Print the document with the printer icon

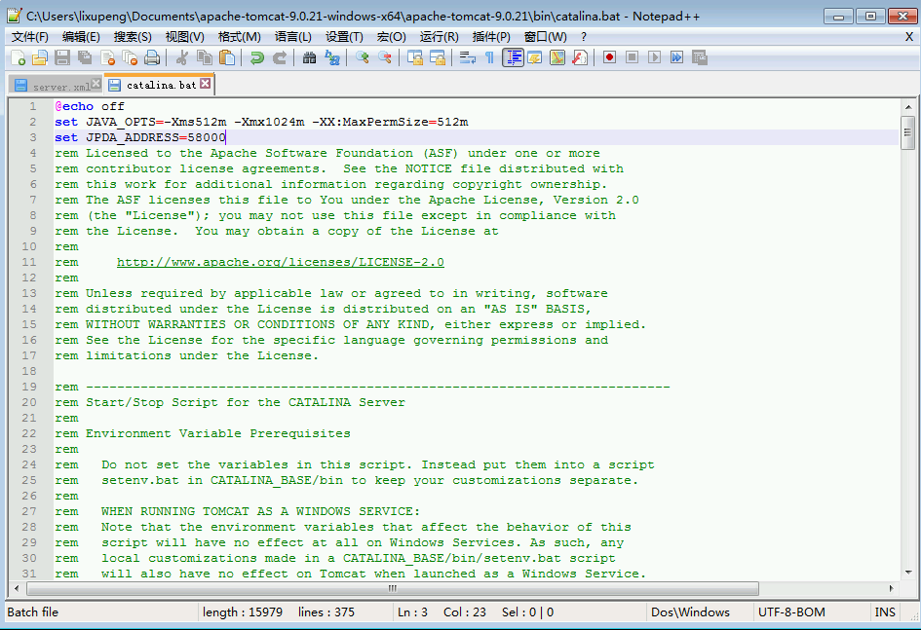coord(151,57)
